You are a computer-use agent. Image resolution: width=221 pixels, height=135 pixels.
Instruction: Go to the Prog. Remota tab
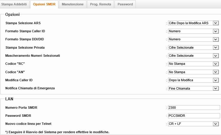(101, 4)
